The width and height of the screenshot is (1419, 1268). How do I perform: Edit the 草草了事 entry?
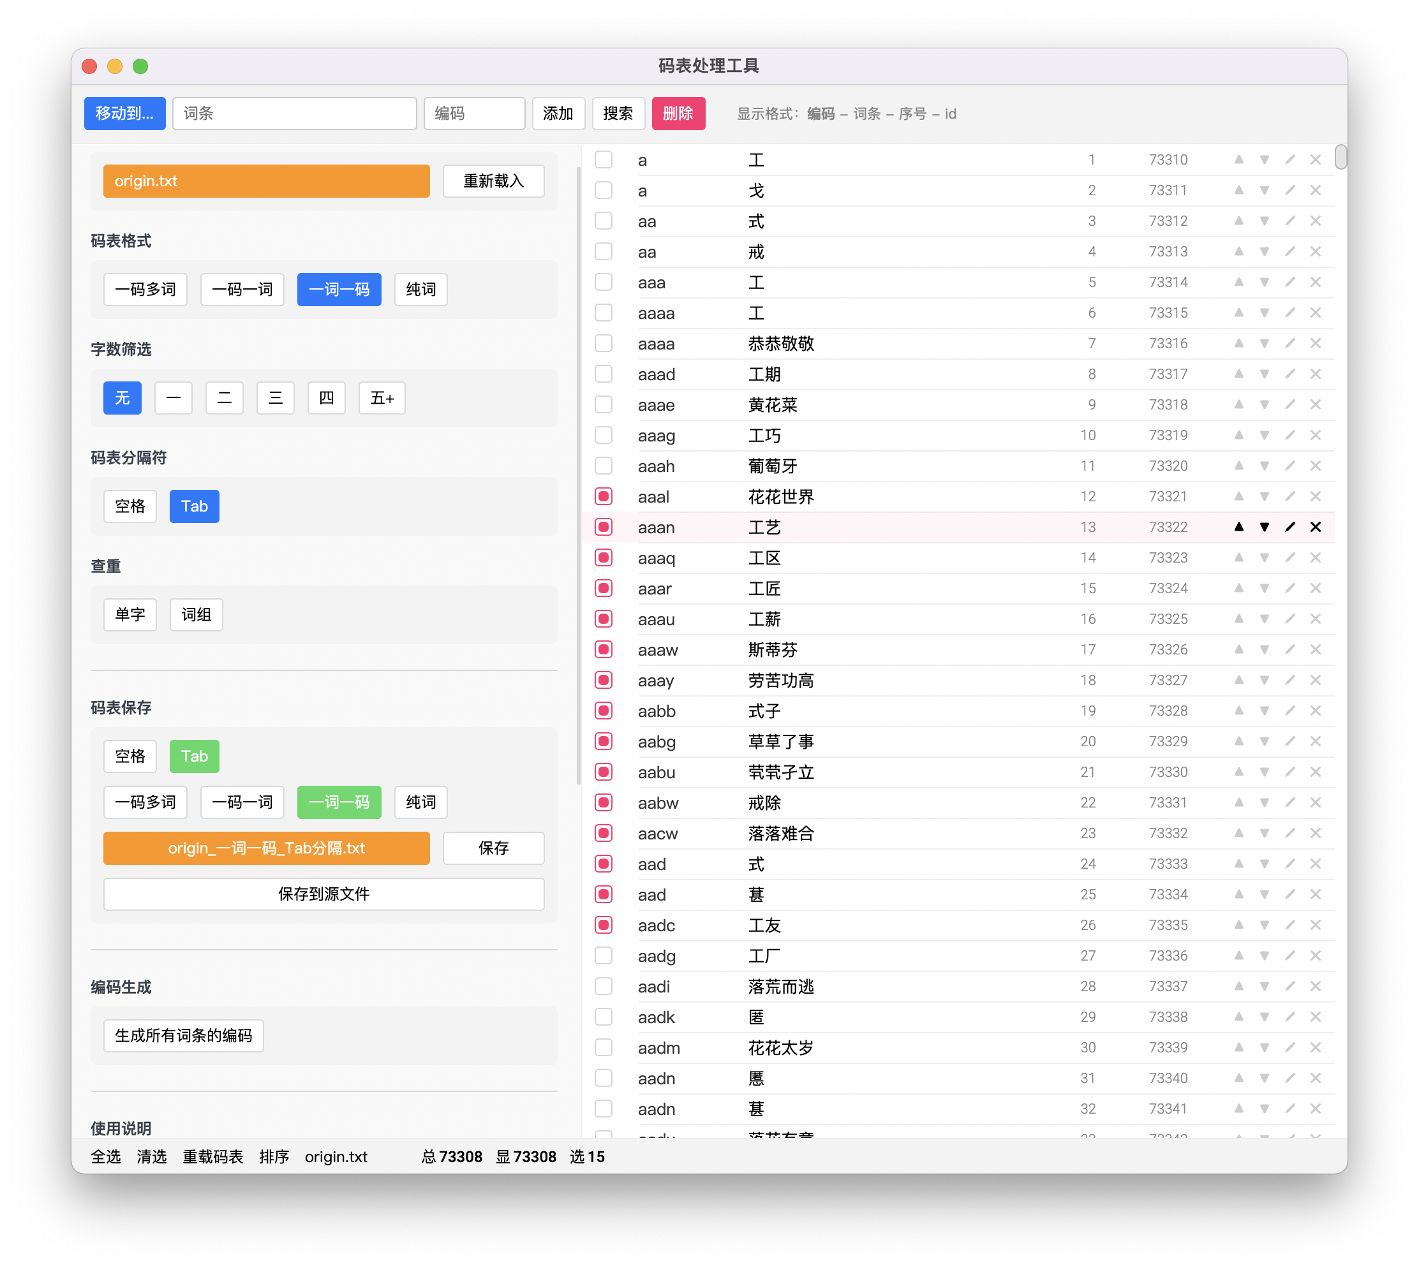coord(1290,741)
